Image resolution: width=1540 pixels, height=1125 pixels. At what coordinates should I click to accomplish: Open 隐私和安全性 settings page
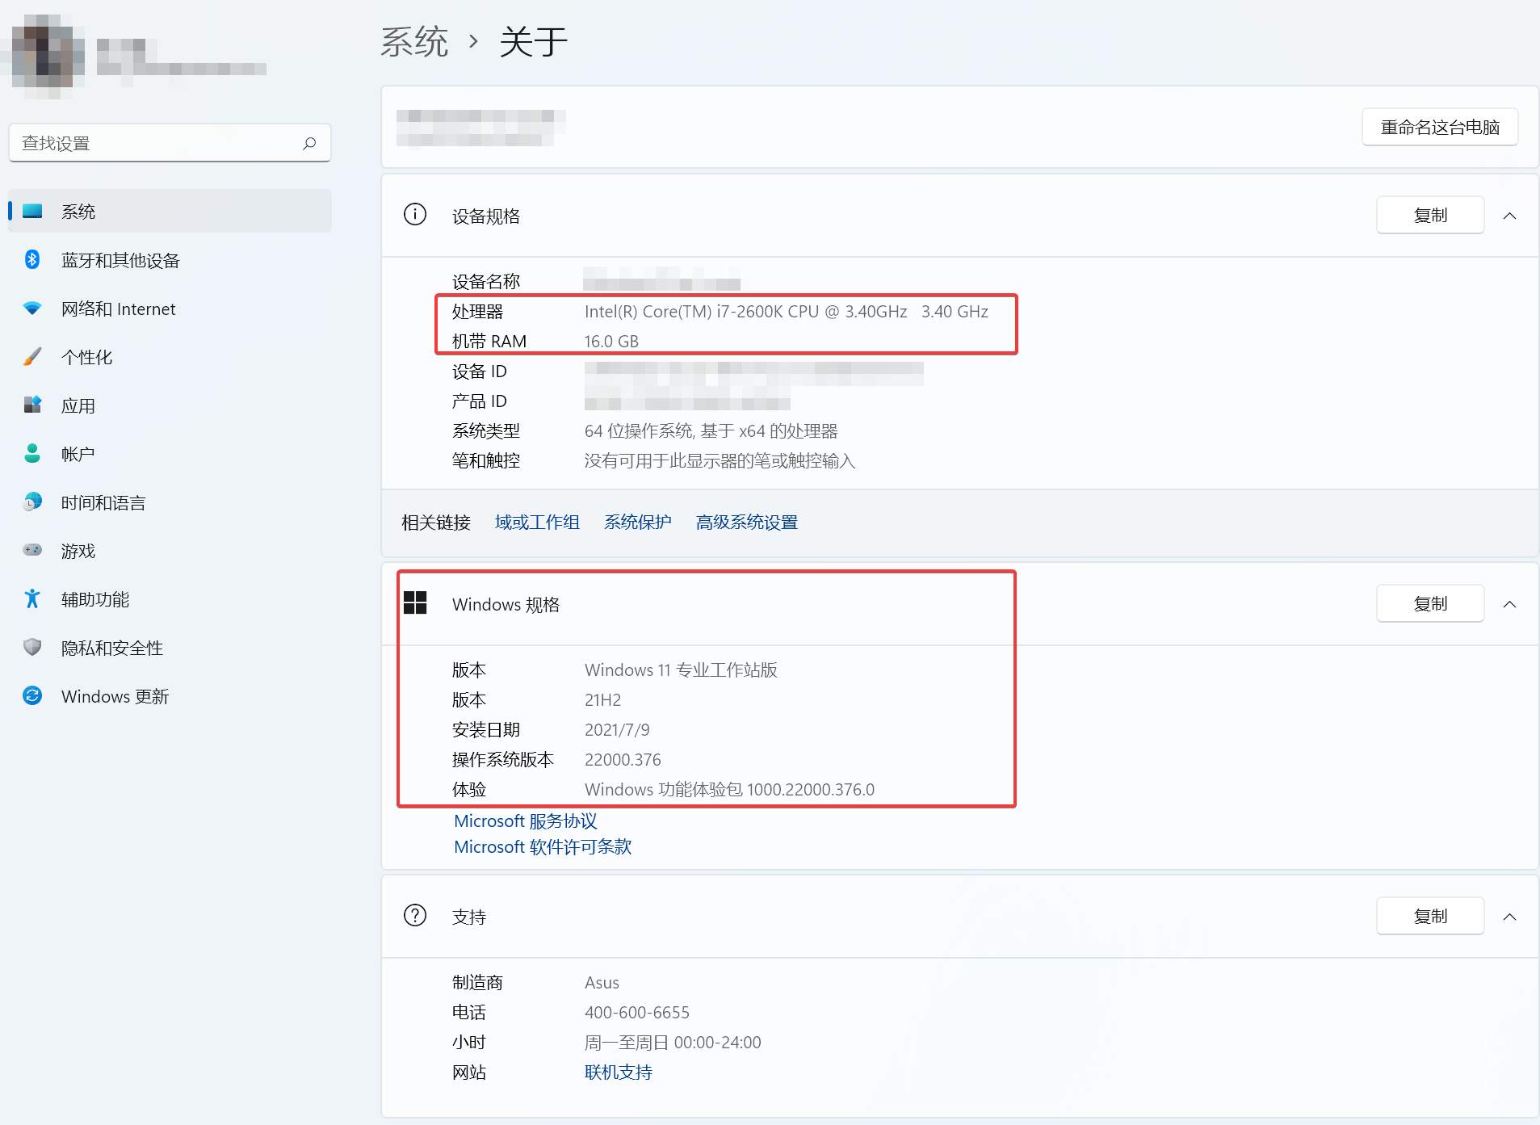pos(170,648)
